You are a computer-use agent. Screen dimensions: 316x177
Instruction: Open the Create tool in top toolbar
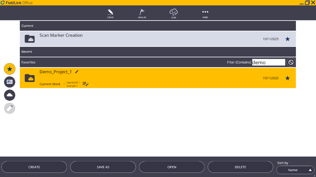point(110,13)
